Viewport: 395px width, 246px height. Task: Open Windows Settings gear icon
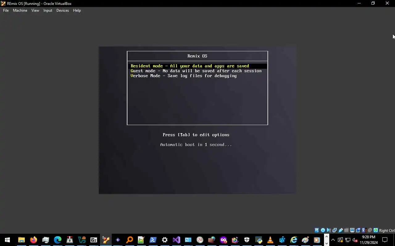165,240
